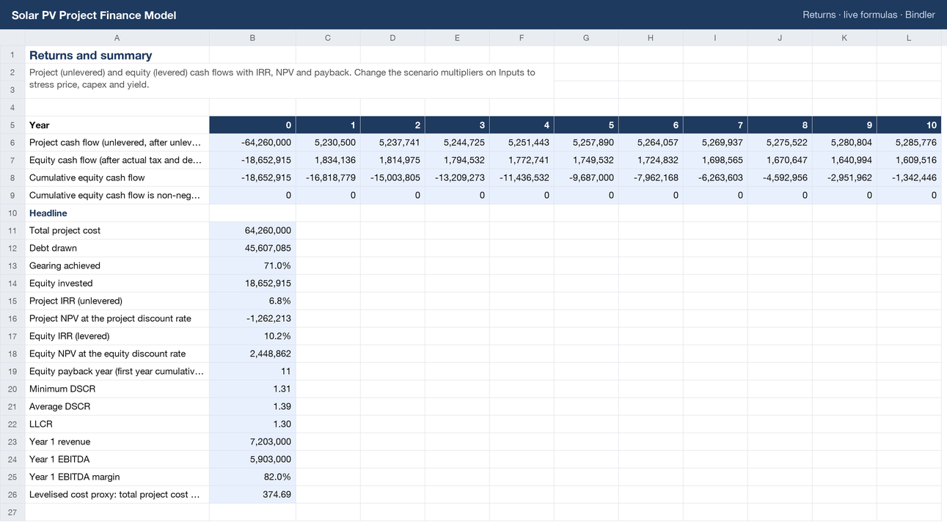Image resolution: width=947 pixels, height=528 pixels.
Task: Select cumulative equity value -9,687,000
Action: [x=586, y=177]
